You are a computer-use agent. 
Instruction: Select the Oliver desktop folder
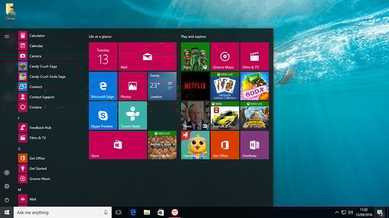(10, 12)
